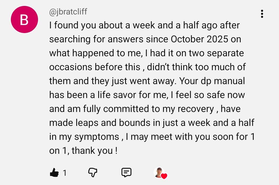Image resolution: width=279 pixels, height=185 pixels.
Task: Click reply to respond to the comment
Action: [x=127, y=172]
